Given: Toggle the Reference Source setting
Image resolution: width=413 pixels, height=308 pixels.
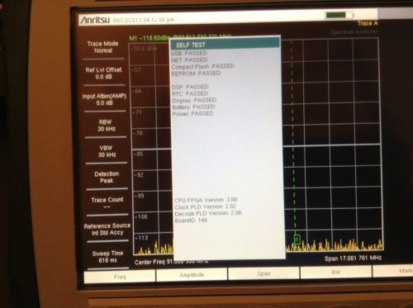Looking at the screenshot, I should click(107, 230).
